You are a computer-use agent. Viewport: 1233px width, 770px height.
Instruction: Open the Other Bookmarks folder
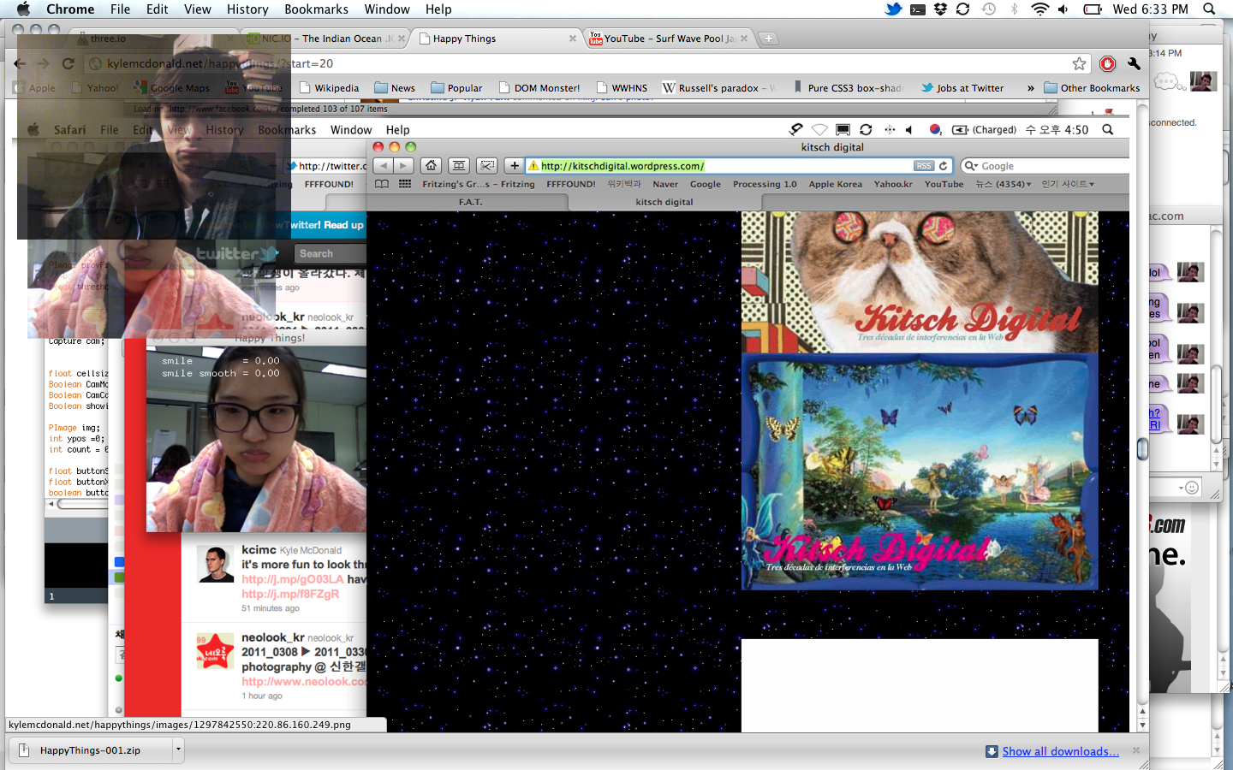point(1092,88)
